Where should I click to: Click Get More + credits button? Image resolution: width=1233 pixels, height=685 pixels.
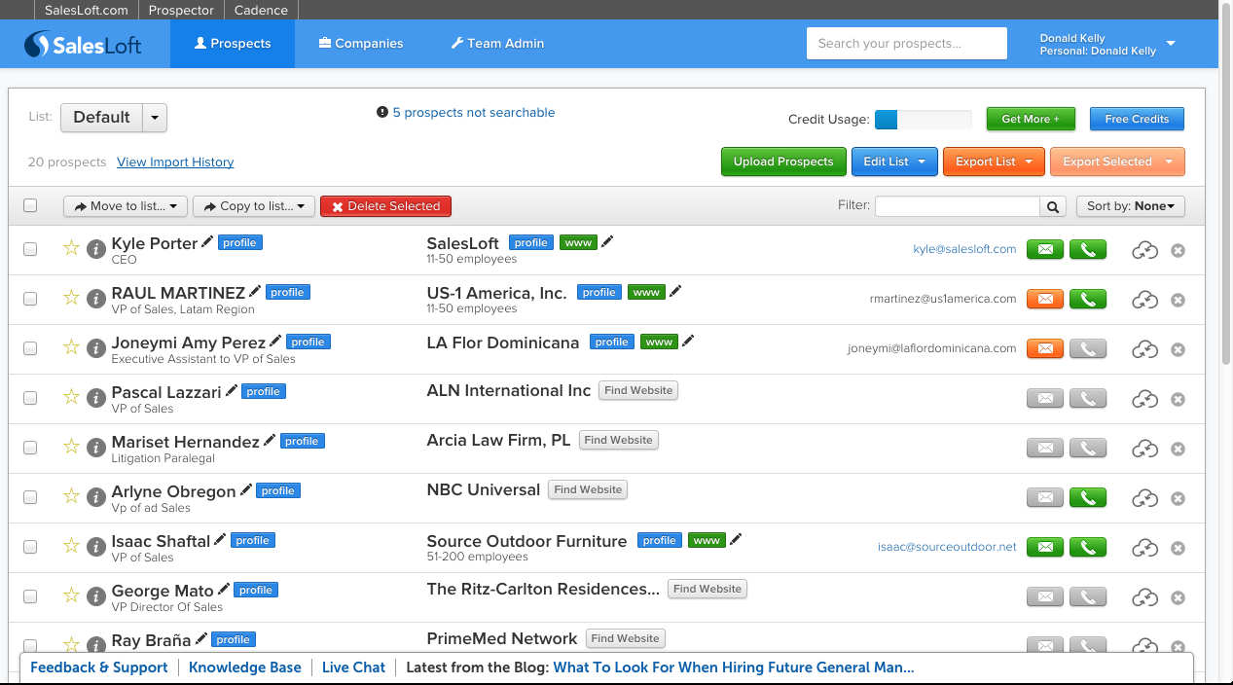[x=1031, y=119]
